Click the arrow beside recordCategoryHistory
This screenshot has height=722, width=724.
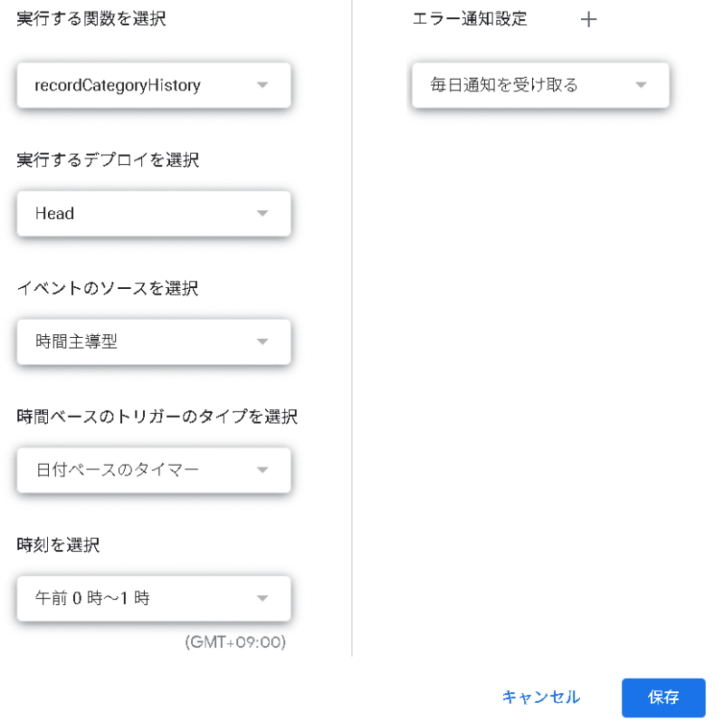(262, 85)
